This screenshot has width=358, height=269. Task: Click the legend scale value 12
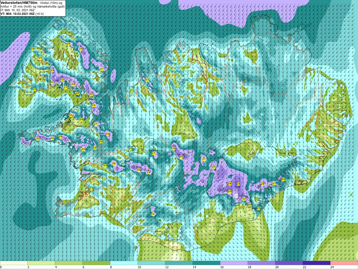coord(167,267)
